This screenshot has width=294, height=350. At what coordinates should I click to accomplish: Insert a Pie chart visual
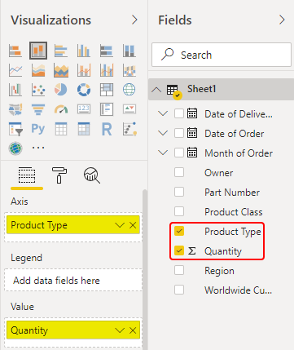[x=61, y=90]
